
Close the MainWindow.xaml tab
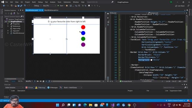click(x=42, y=10)
